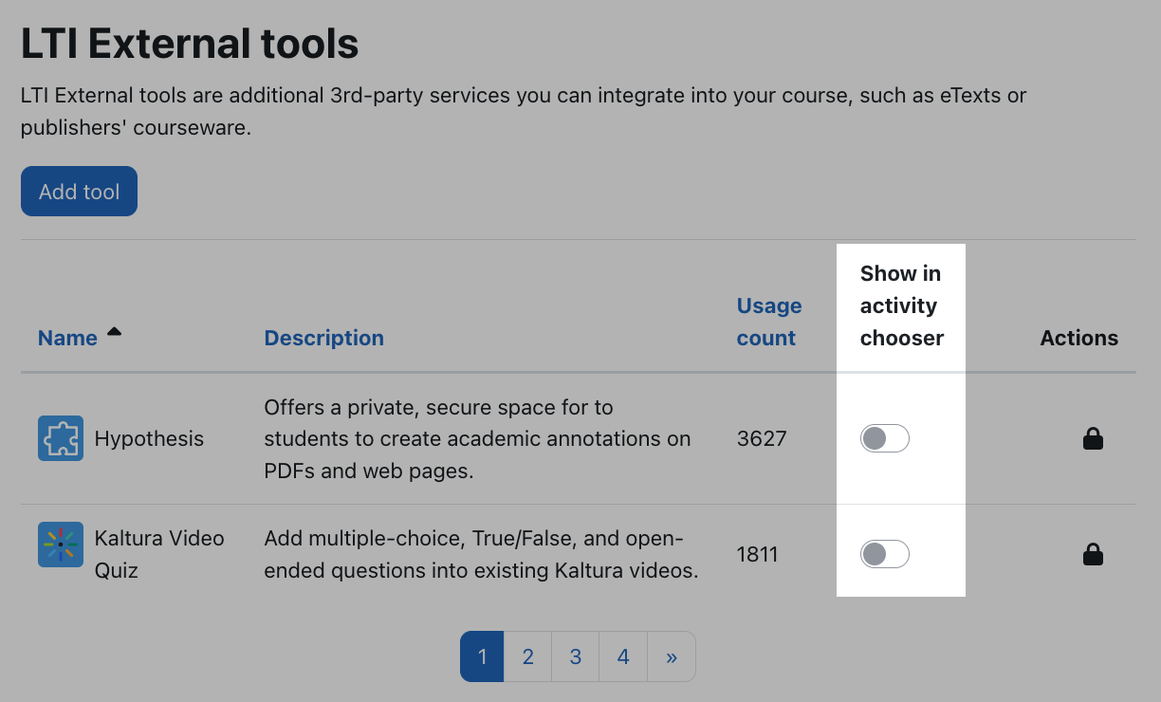The image size is (1161, 702).
Task: Click the usage count 3627
Action: [x=762, y=438]
